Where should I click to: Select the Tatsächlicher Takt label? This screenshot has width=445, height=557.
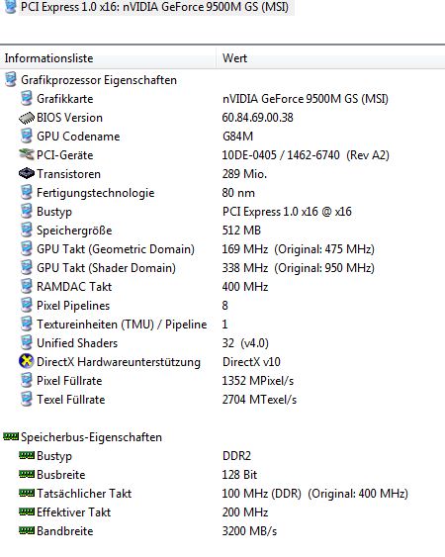84,494
